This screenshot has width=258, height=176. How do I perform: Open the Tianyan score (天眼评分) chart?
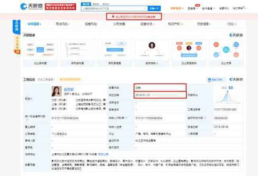click(x=227, y=95)
